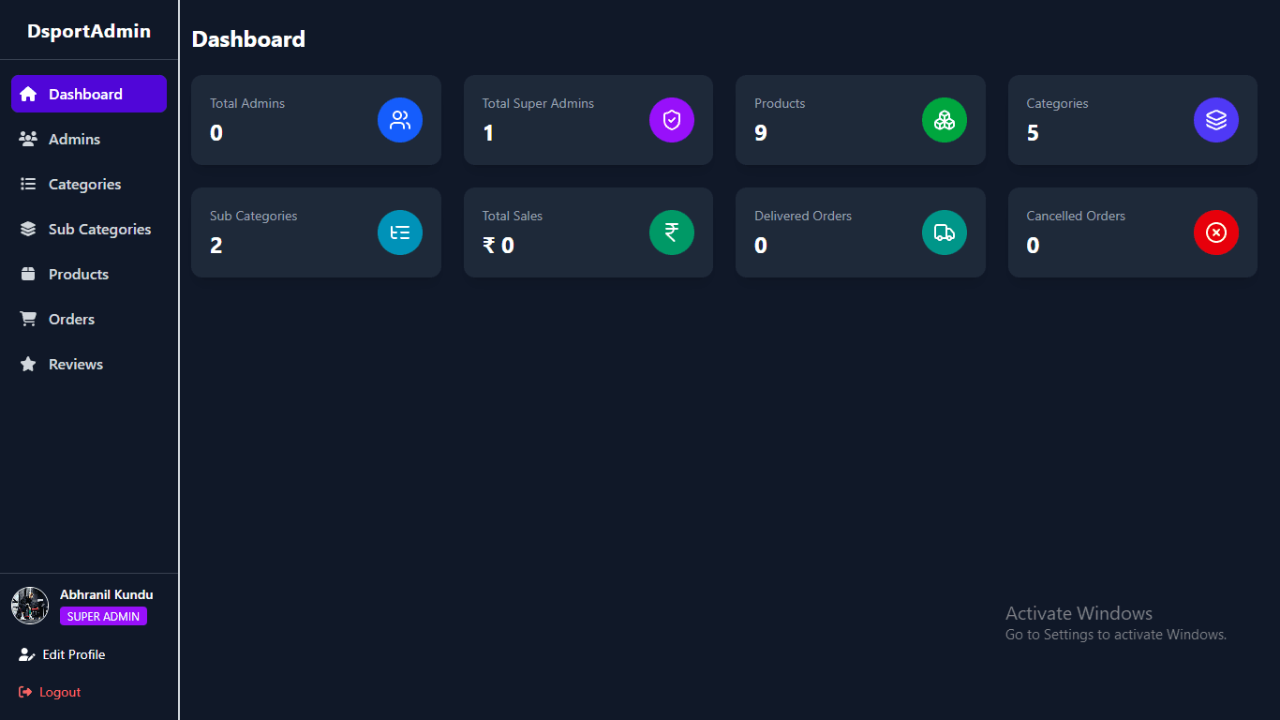Click the SUPER ADMIN badge
Screen dimensions: 1280x720
(103, 616)
